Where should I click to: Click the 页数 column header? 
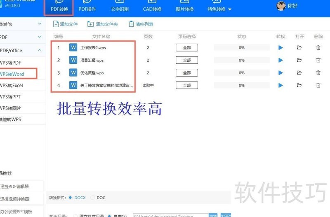coord(148,37)
